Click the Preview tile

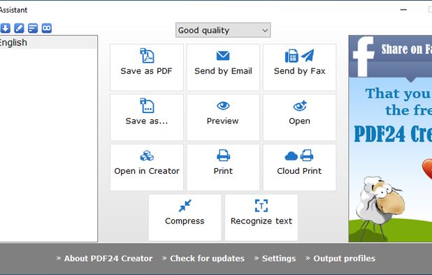pos(223,117)
